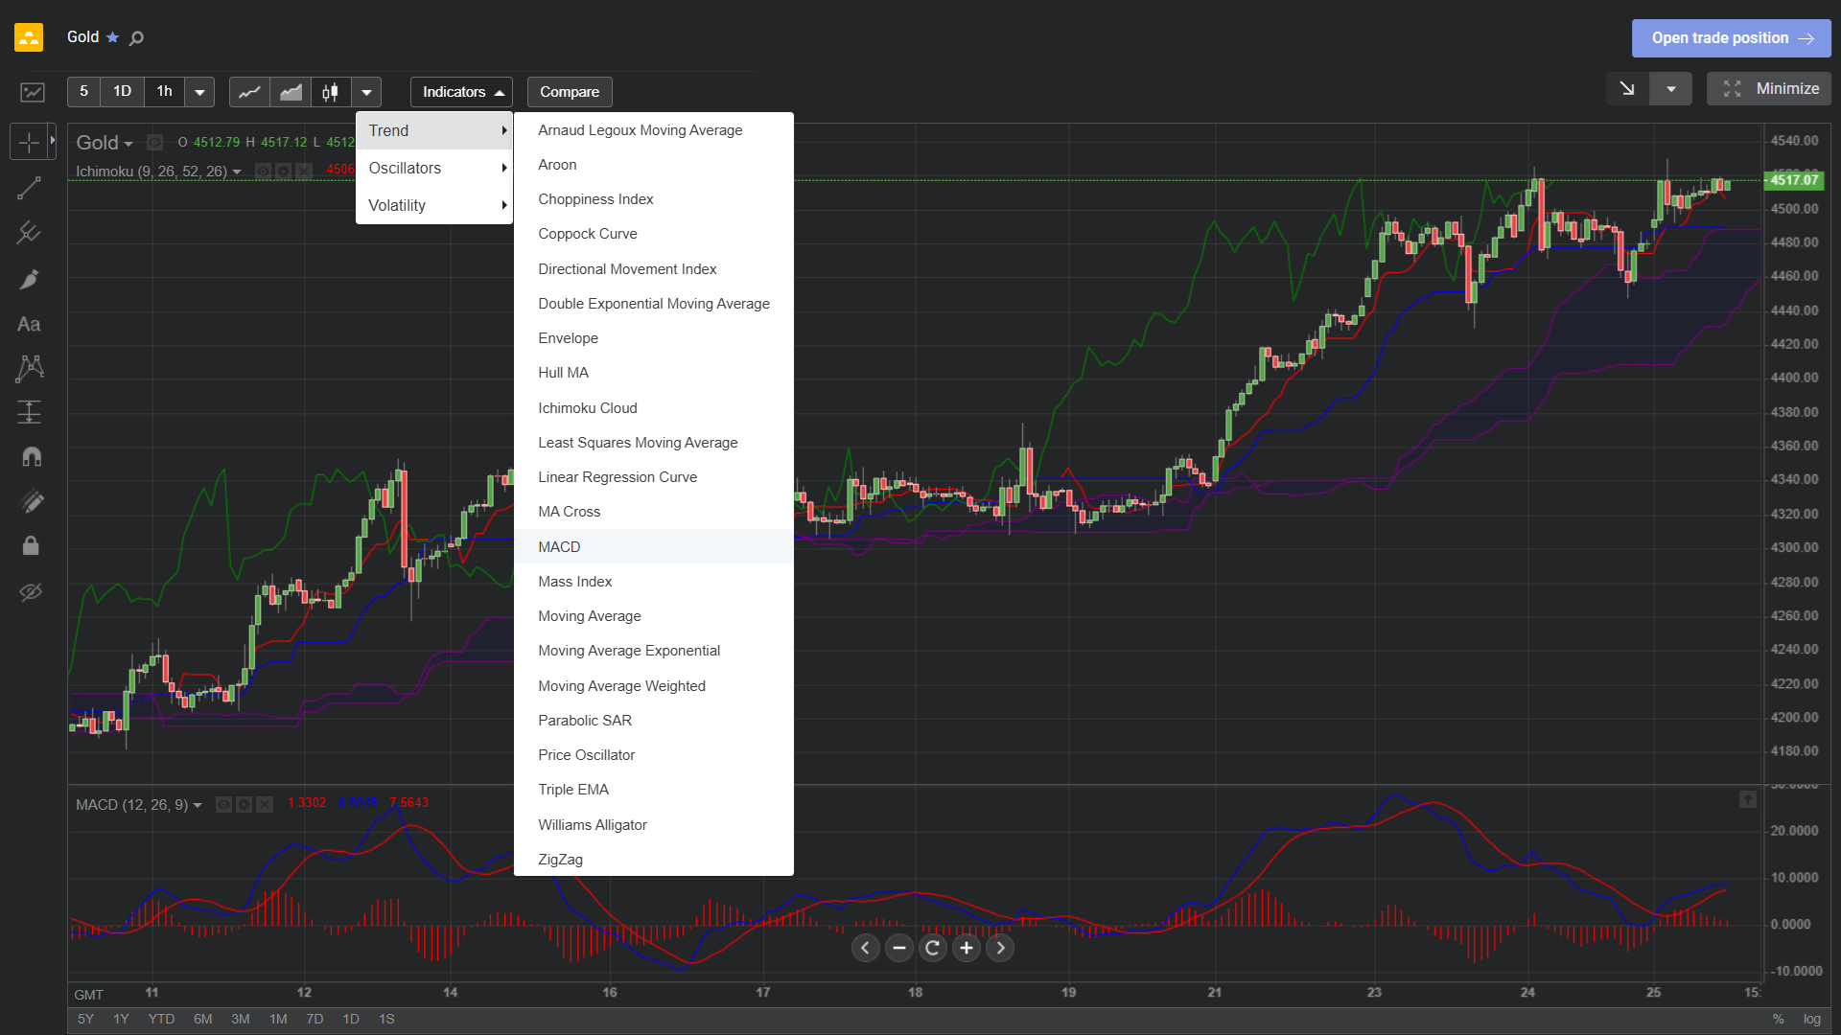Select the crosshair cursor tool
Viewport: 1841px width, 1035px height.
[x=29, y=142]
